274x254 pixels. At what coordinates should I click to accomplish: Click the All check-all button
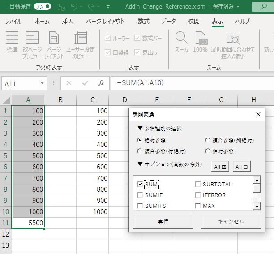coord(220,167)
